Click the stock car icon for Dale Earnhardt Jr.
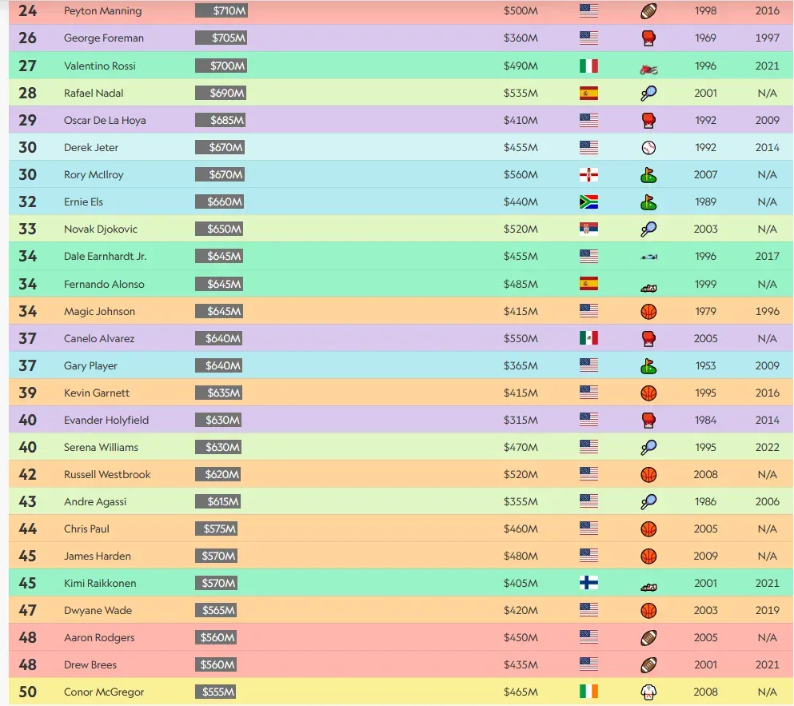 pos(648,257)
